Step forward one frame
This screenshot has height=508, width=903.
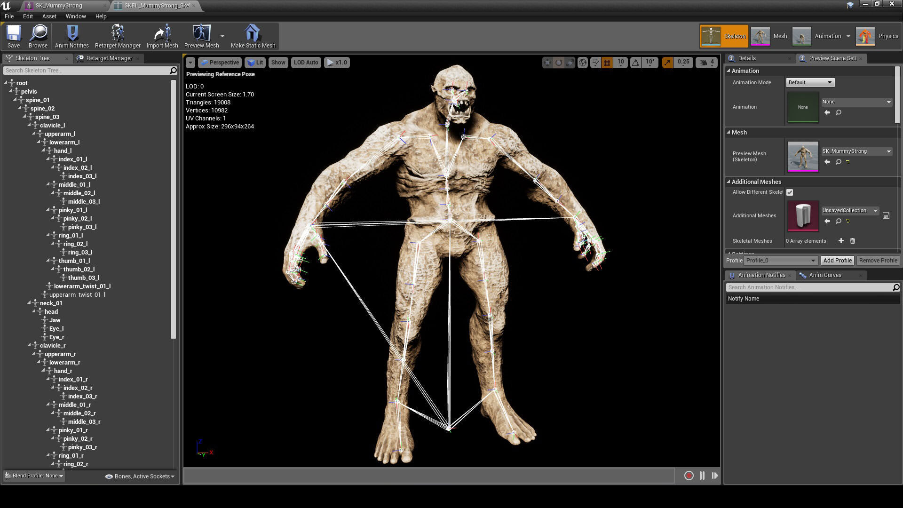pyautogui.click(x=715, y=476)
